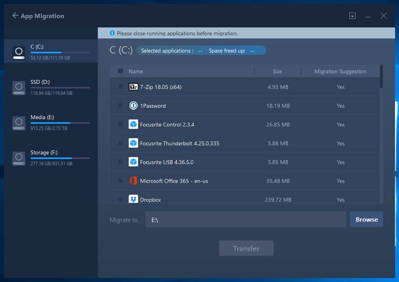This screenshot has width=399, height=282.
Task: Click the application list vertical scrollbar
Action: pyautogui.click(x=381, y=76)
